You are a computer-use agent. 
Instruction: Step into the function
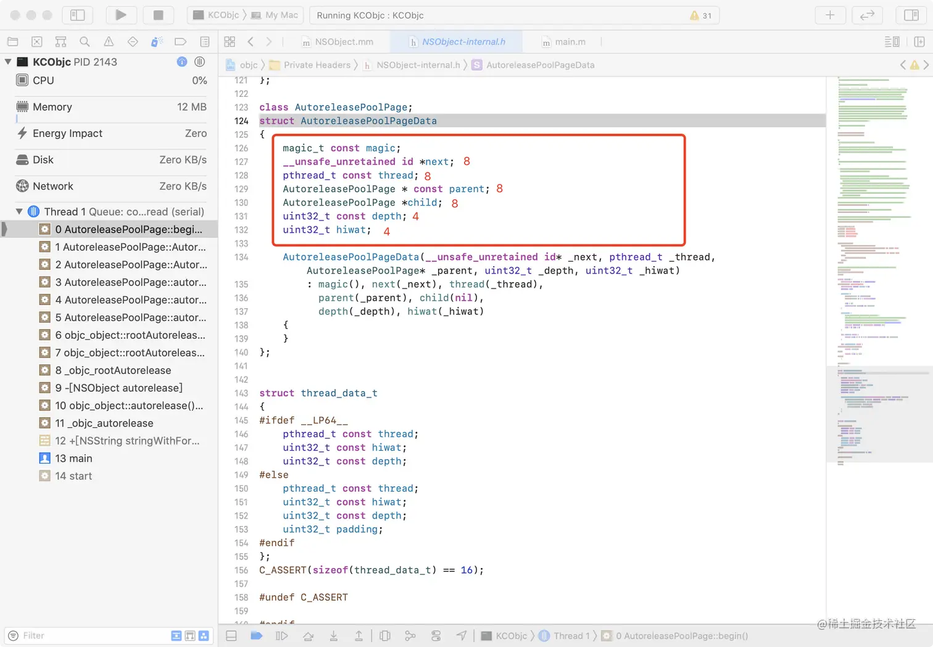pos(334,636)
